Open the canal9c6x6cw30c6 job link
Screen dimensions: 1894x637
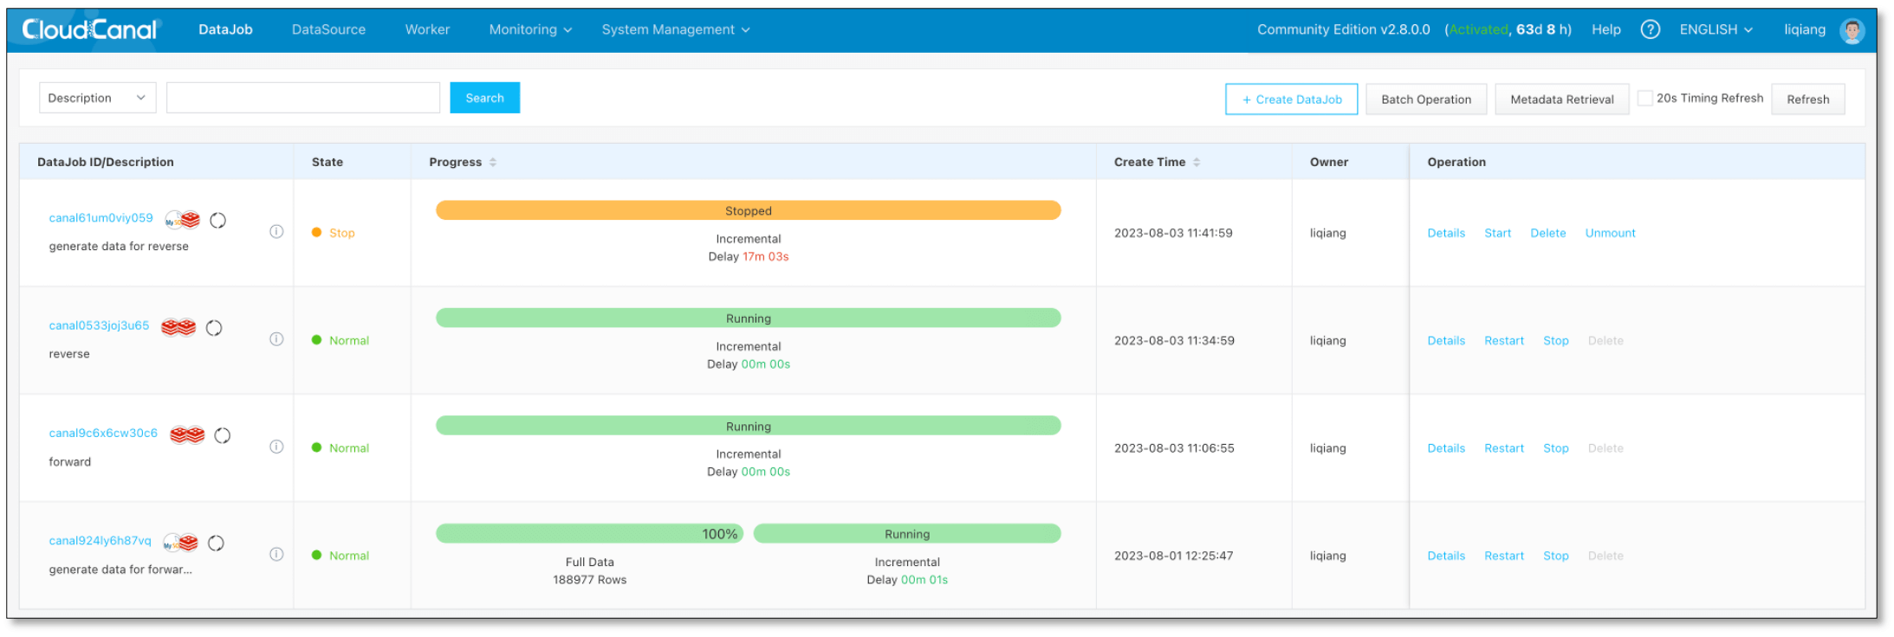(x=103, y=433)
